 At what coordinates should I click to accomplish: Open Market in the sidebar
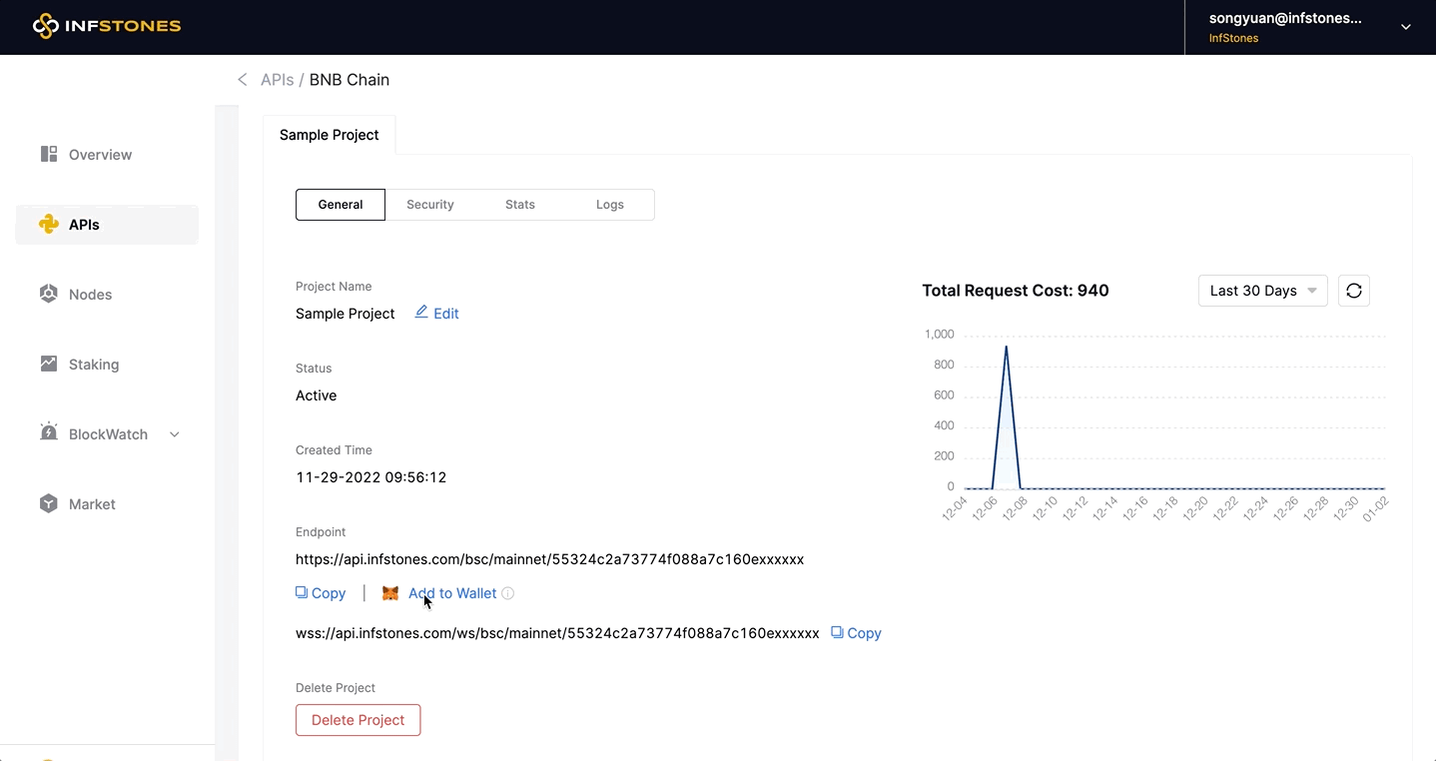[107, 504]
